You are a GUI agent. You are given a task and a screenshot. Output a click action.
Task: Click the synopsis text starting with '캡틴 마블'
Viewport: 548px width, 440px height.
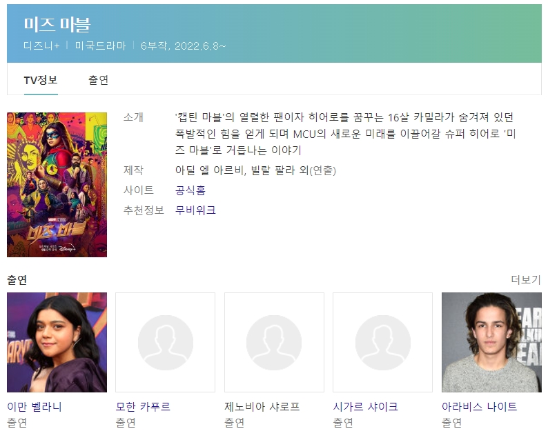click(345, 134)
